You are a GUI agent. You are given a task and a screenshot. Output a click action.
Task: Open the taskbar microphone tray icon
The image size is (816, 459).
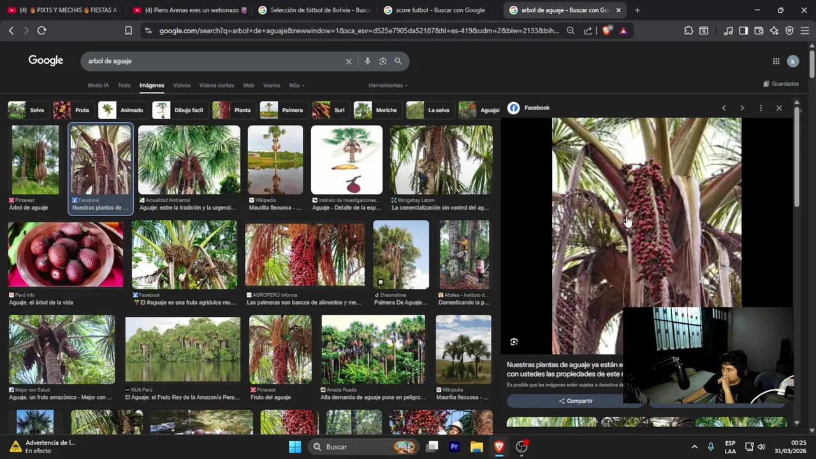pyautogui.click(x=711, y=447)
